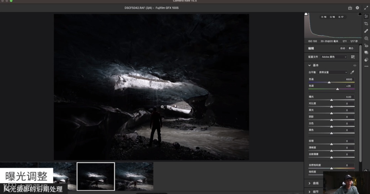Viewport: 370px width, 194px height.
Task: Pick the white balance eyedropper tool
Action: click(x=352, y=72)
